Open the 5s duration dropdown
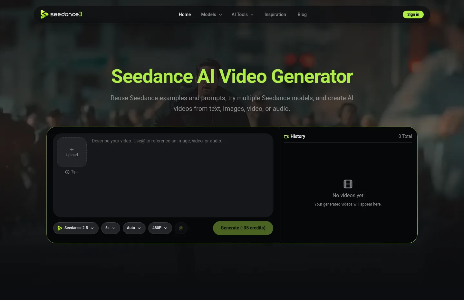 pos(111,228)
